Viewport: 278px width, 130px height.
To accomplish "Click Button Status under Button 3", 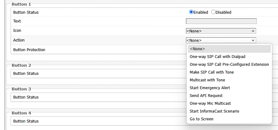I will [x=26, y=97].
